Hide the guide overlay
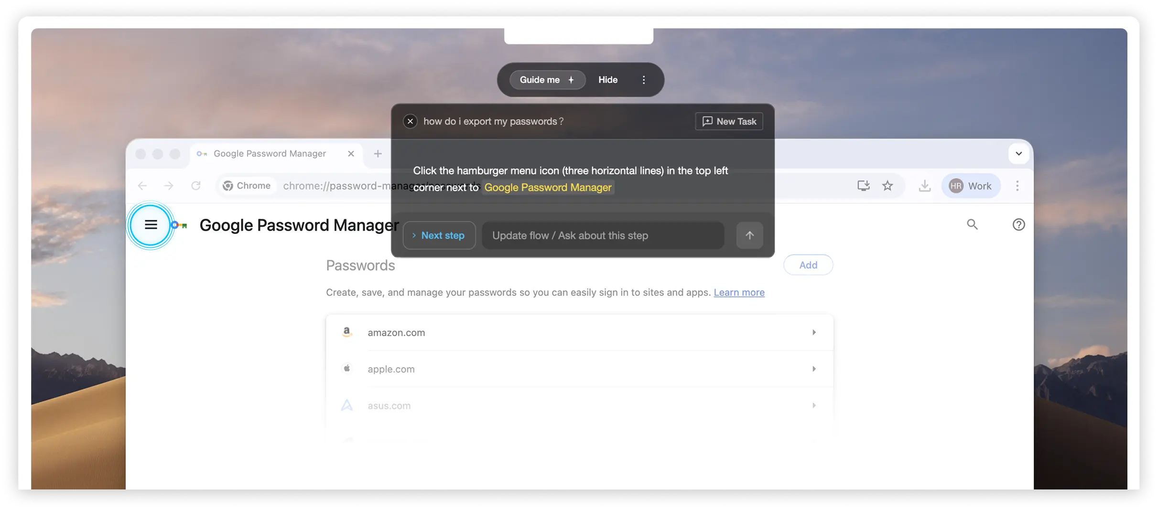Image resolution: width=1158 pixels, height=510 pixels. pos(607,79)
